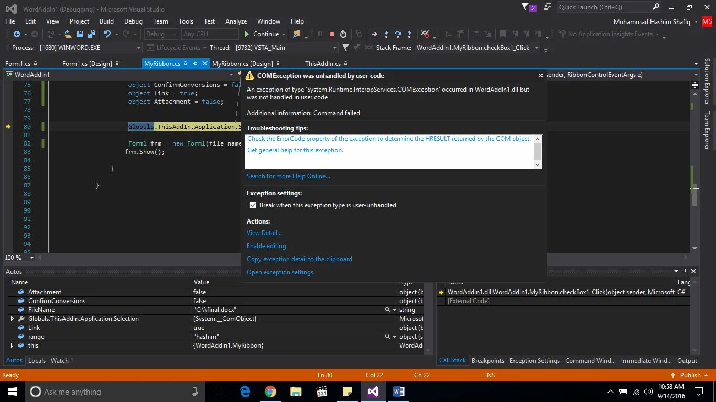Click the Step Over icon
Screen dimensions: 716x402
[x=398, y=34]
